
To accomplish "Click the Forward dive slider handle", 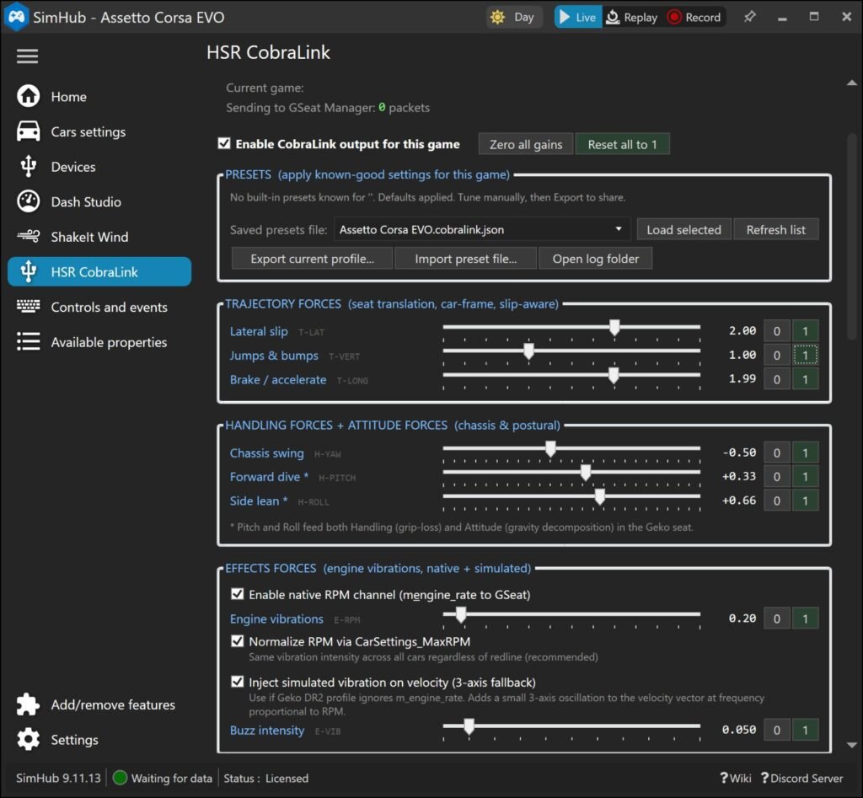I will click(586, 473).
